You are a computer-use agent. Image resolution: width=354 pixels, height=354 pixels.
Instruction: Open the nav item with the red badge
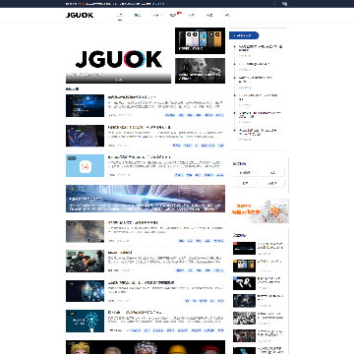174,15
